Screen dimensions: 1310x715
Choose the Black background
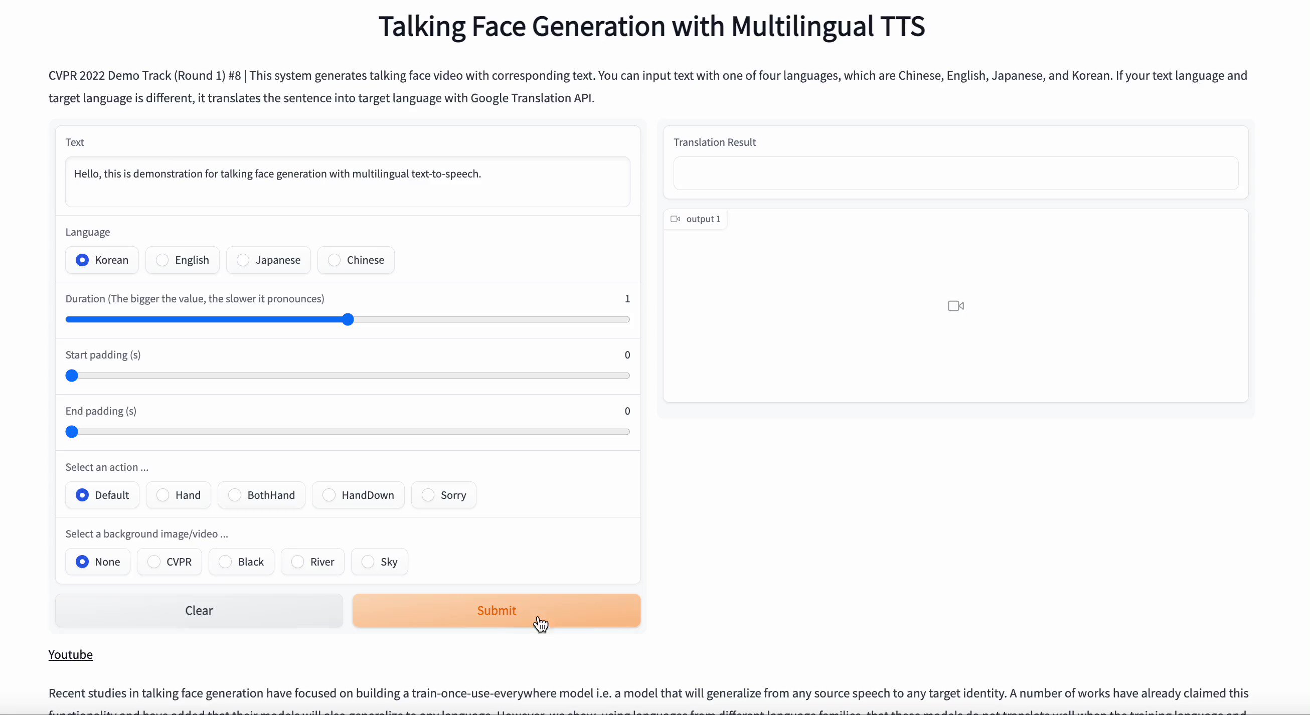tap(225, 562)
